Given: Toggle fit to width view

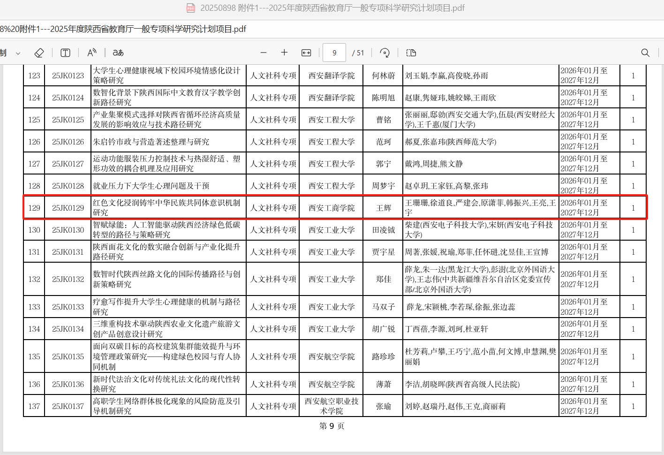Looking at the screenshot, I should coord(306,53).
